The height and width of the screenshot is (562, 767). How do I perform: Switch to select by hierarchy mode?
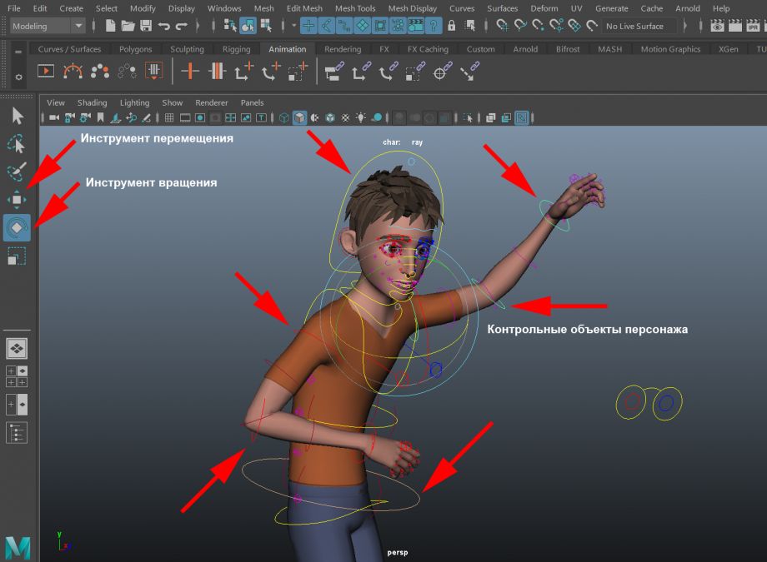pos(230,26)
